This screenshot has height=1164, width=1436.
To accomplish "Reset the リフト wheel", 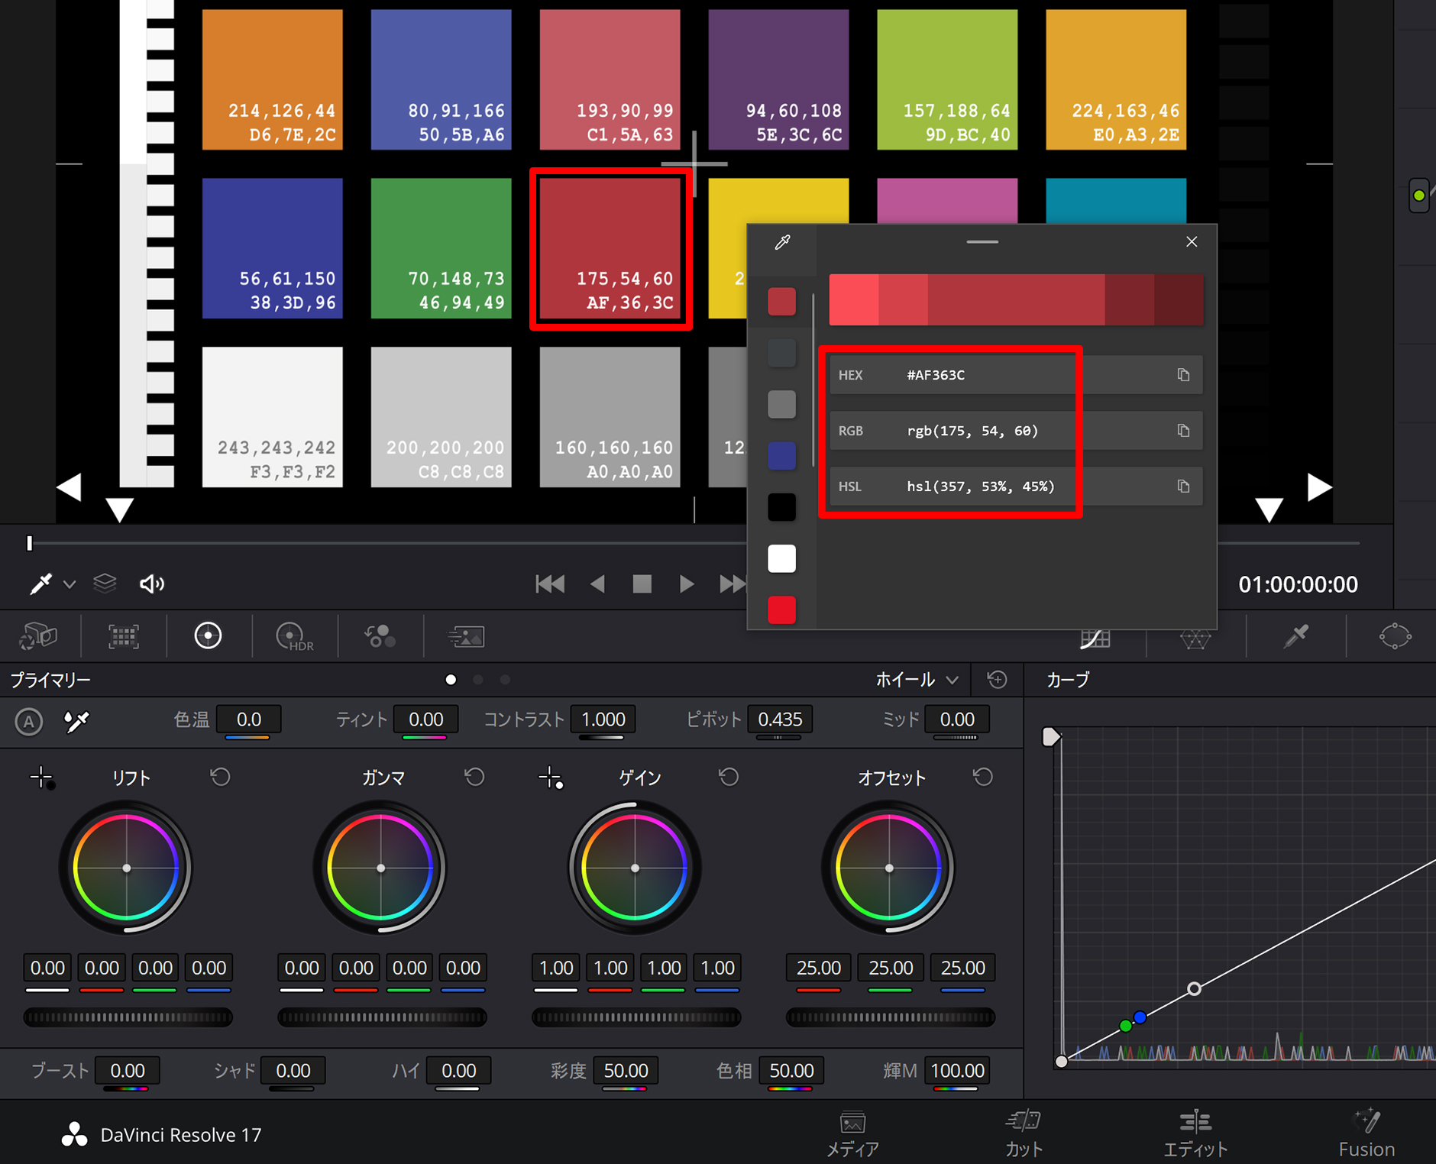I will [221, 778].
